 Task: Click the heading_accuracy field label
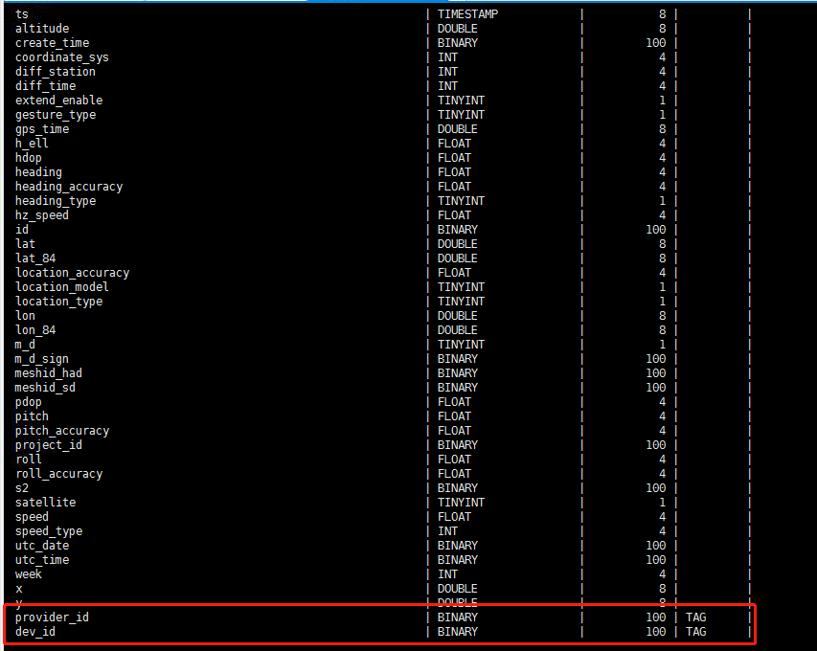(x=69, y=186)
